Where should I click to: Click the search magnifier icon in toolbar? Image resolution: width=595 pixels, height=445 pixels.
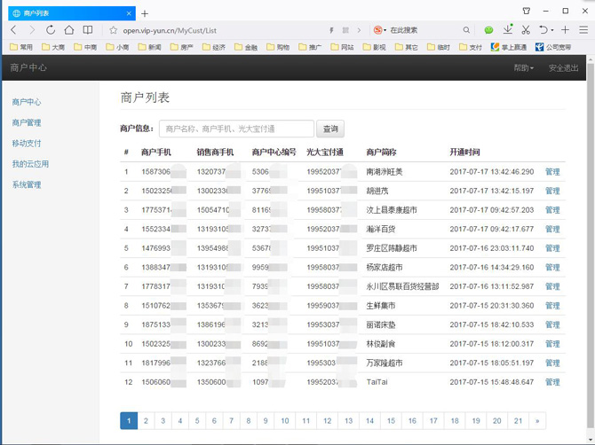(466, 30)
